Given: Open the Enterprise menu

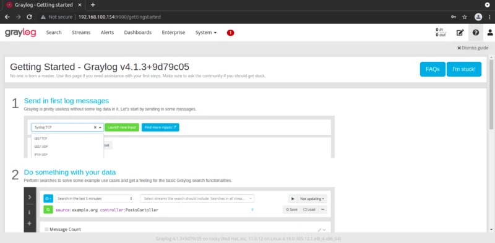Looking at the screenshot, I should [173, 33].
